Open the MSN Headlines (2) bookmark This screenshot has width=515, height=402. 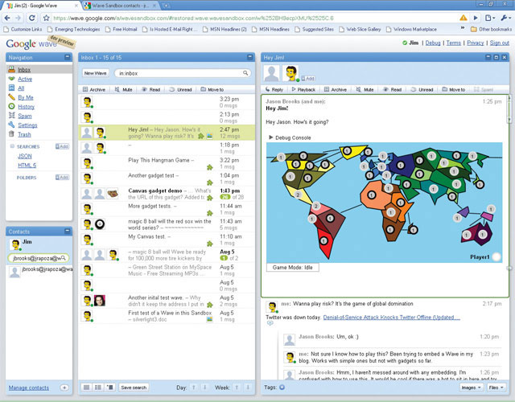click(225, 29)
